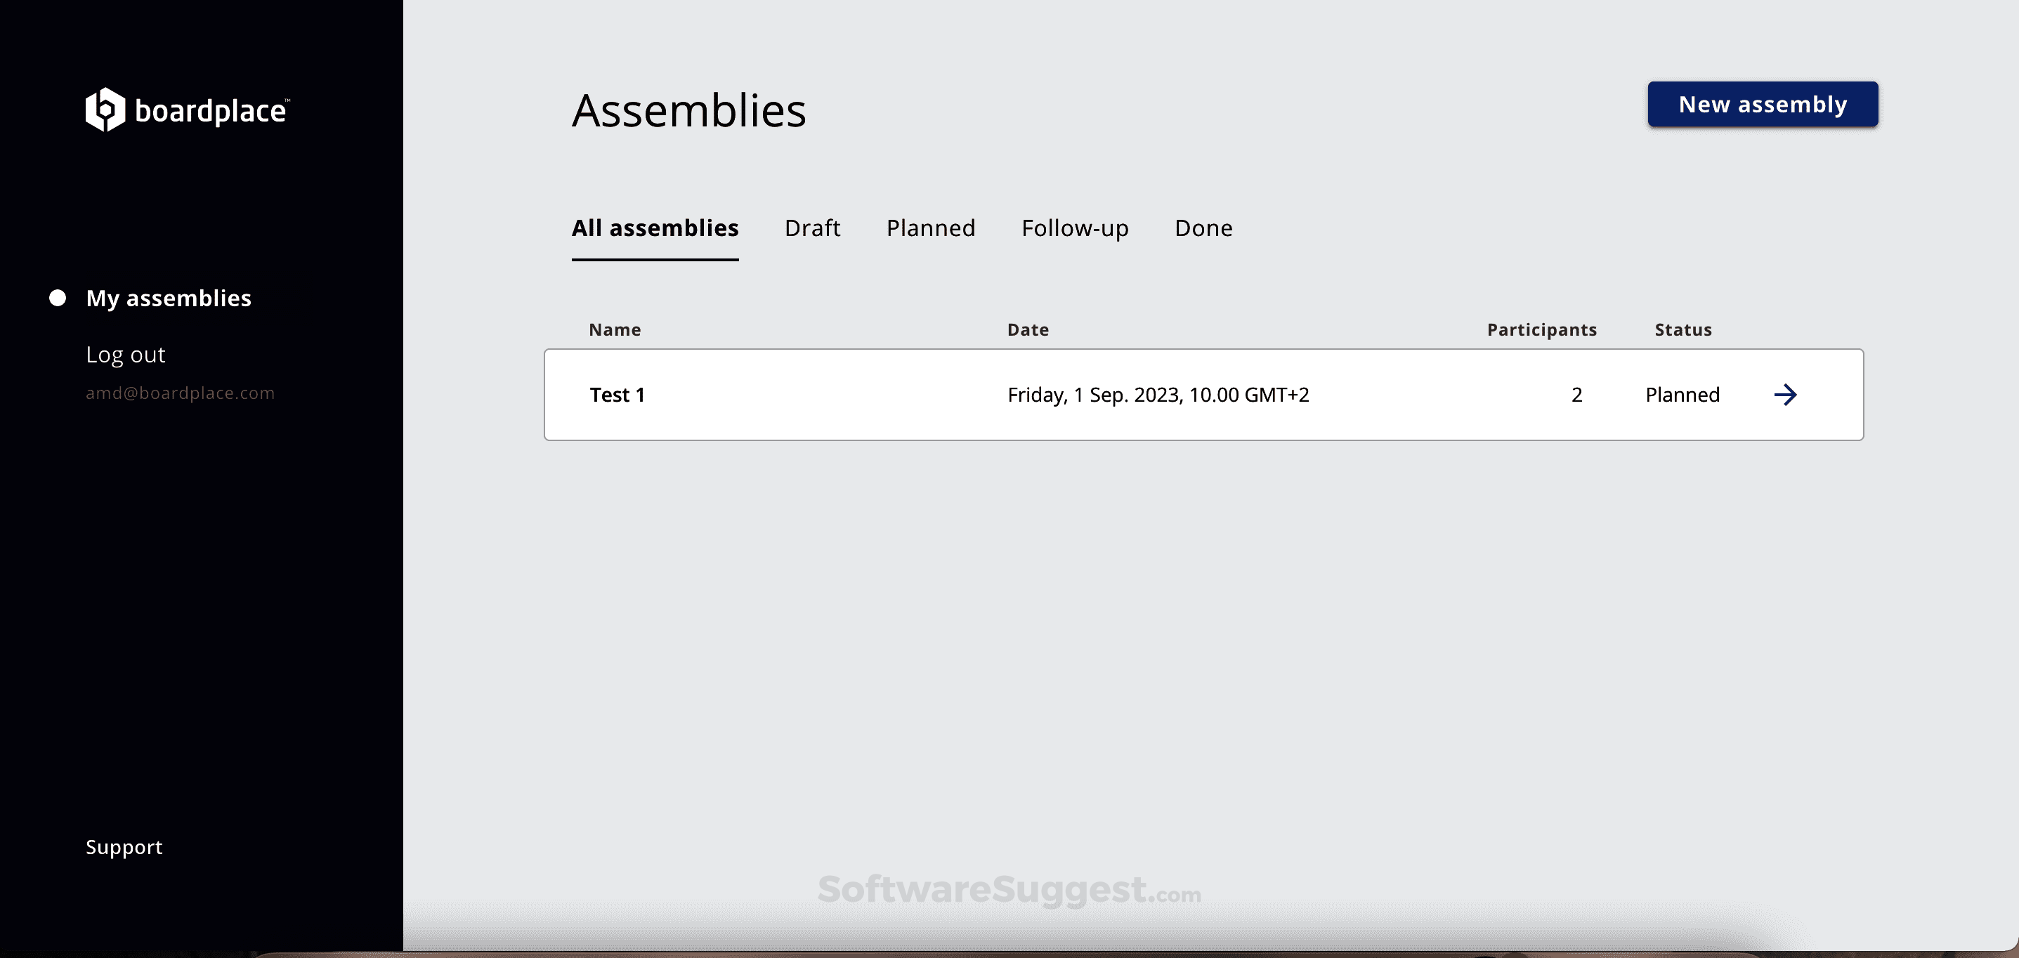Open the Support page

(124, 847)
